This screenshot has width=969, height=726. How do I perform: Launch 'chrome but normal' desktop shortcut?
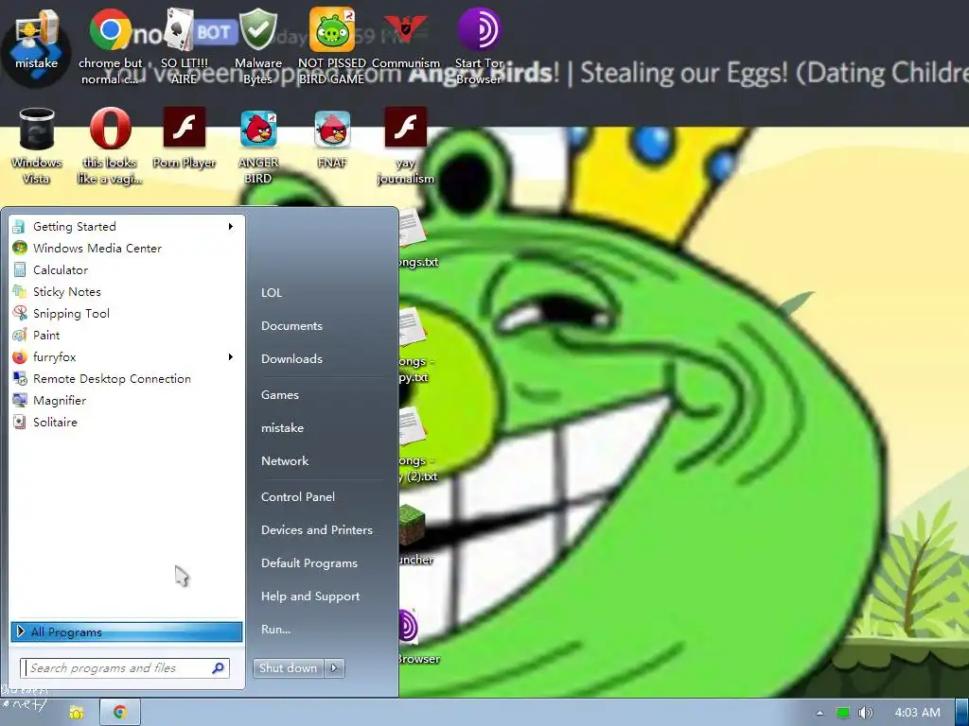pos(110,46)
